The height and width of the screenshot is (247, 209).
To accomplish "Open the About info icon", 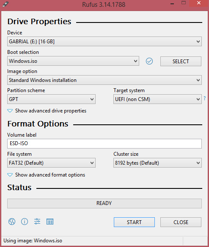I will tap(25, 222).
